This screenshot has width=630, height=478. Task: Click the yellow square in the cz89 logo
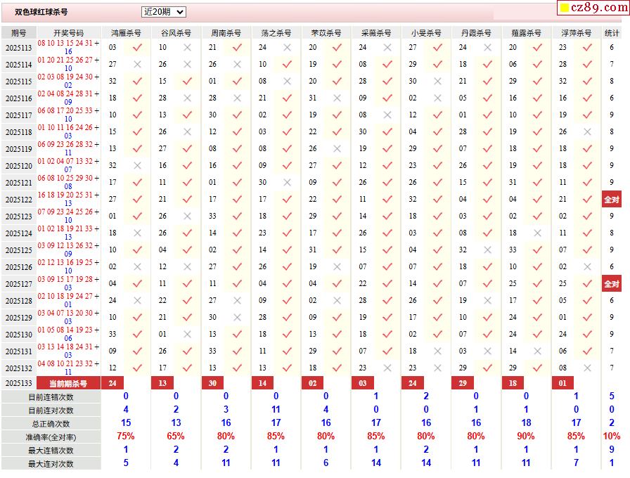(564, 8)
